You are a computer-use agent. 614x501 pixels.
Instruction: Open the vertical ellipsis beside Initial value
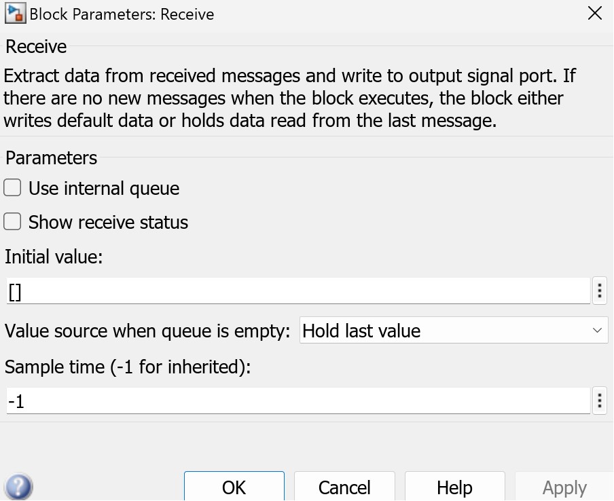pyautogui.click(x=599, y=291)
